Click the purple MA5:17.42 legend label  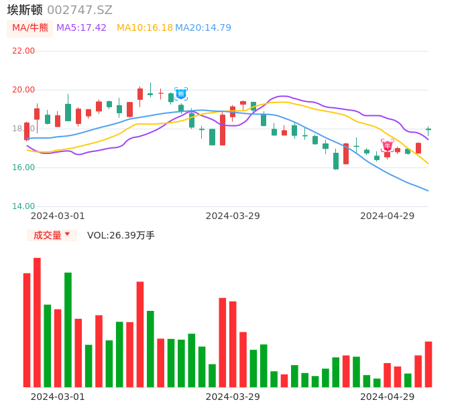pos(81,28)
